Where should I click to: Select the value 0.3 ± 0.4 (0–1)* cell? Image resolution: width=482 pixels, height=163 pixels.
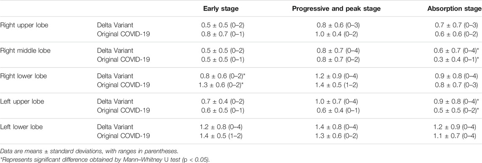(457, 59)
